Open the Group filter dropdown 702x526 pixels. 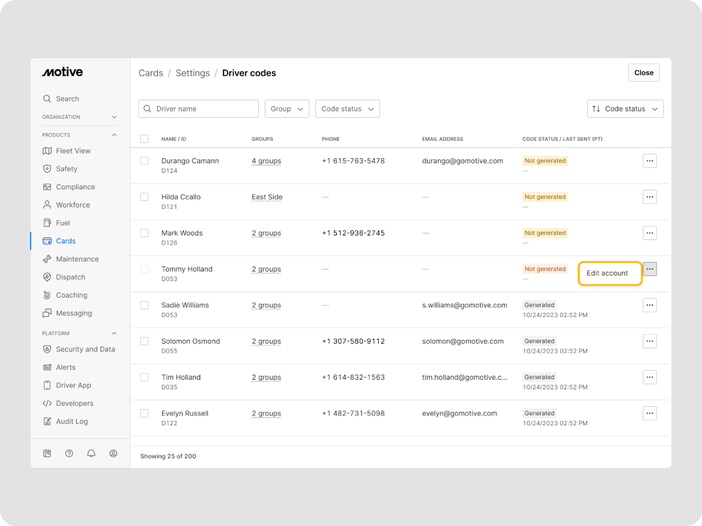click(287, 109)
